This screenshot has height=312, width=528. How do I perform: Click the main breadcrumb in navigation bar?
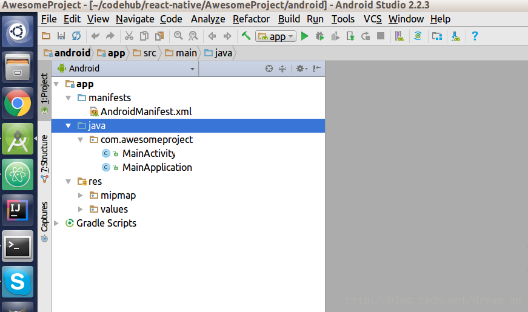[181, 53]
